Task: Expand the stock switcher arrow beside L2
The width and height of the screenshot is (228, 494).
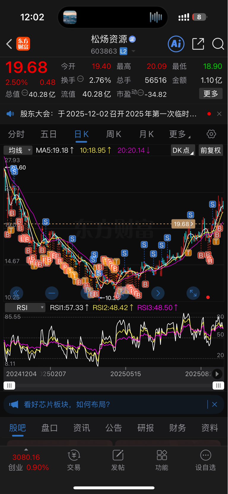Action: click(133, 51)
